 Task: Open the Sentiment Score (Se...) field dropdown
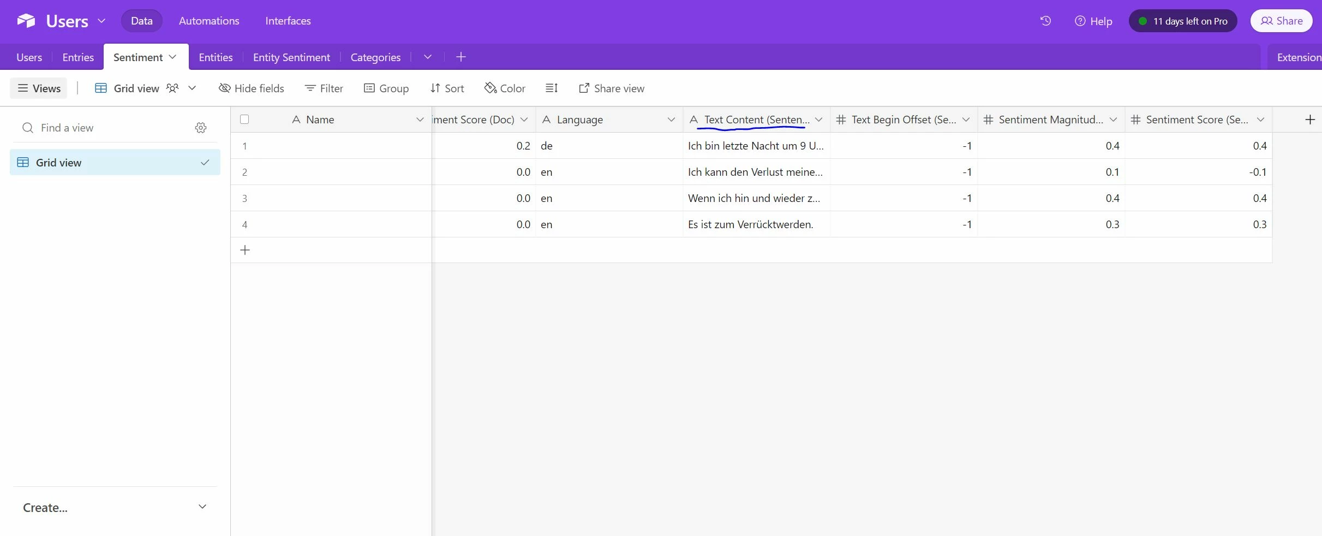click(x=1260, y=120)
